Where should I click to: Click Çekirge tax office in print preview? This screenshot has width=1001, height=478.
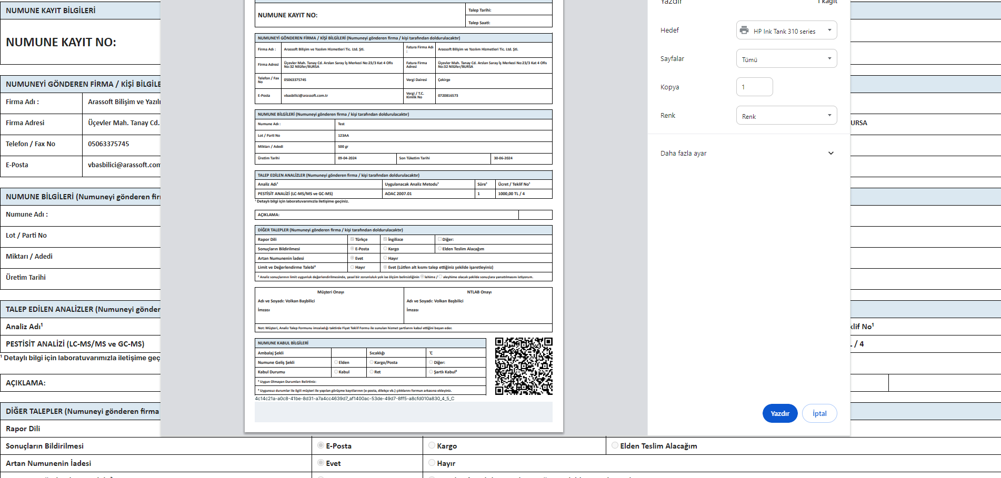[444, 80]
